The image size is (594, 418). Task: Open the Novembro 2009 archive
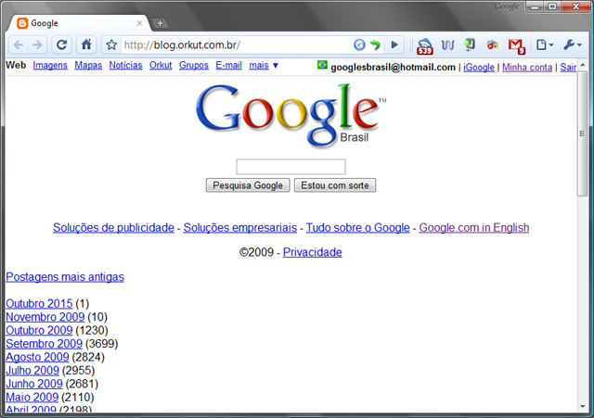45,317
